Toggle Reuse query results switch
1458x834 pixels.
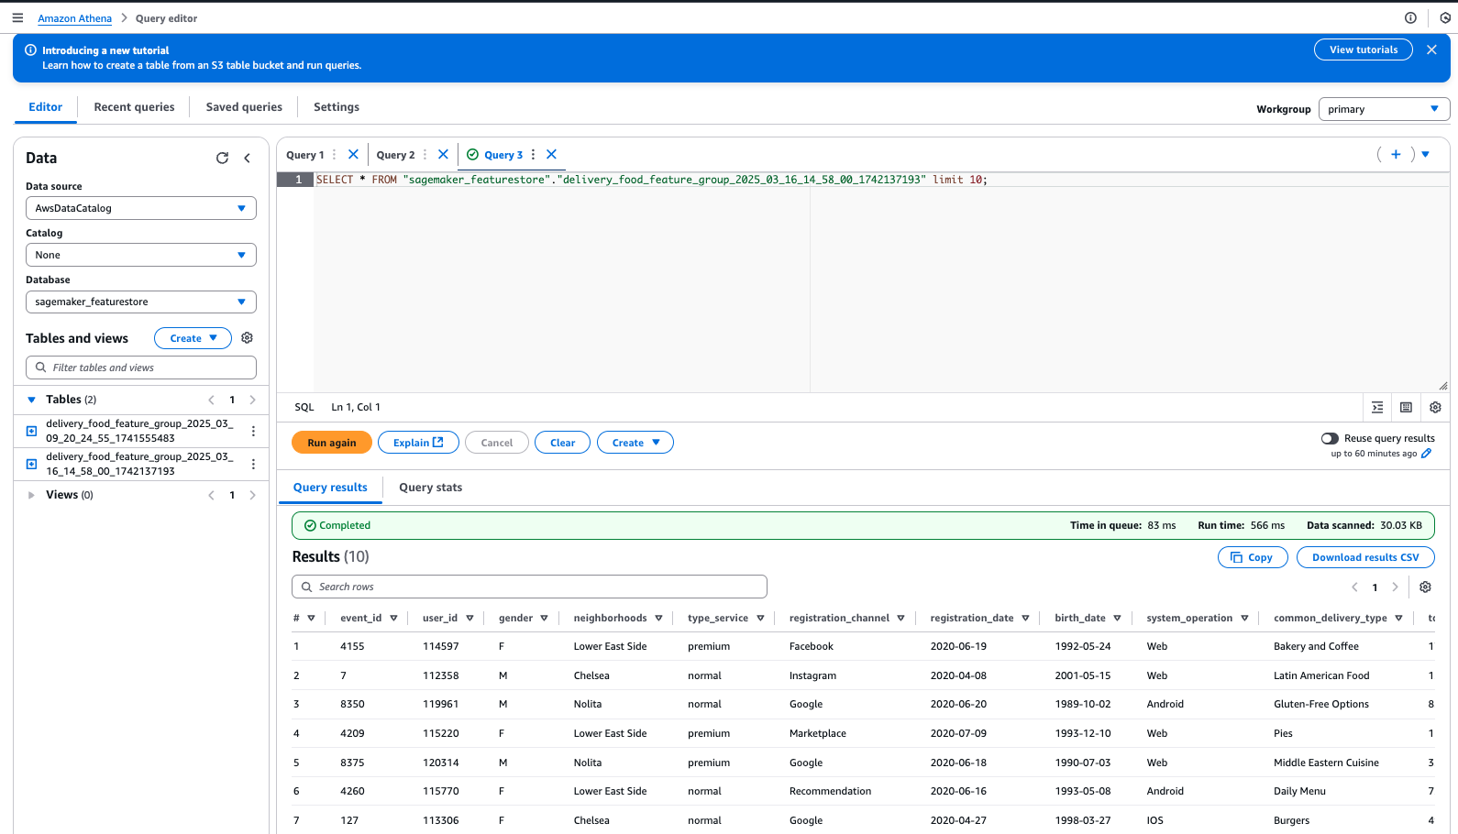[1330, 438]
